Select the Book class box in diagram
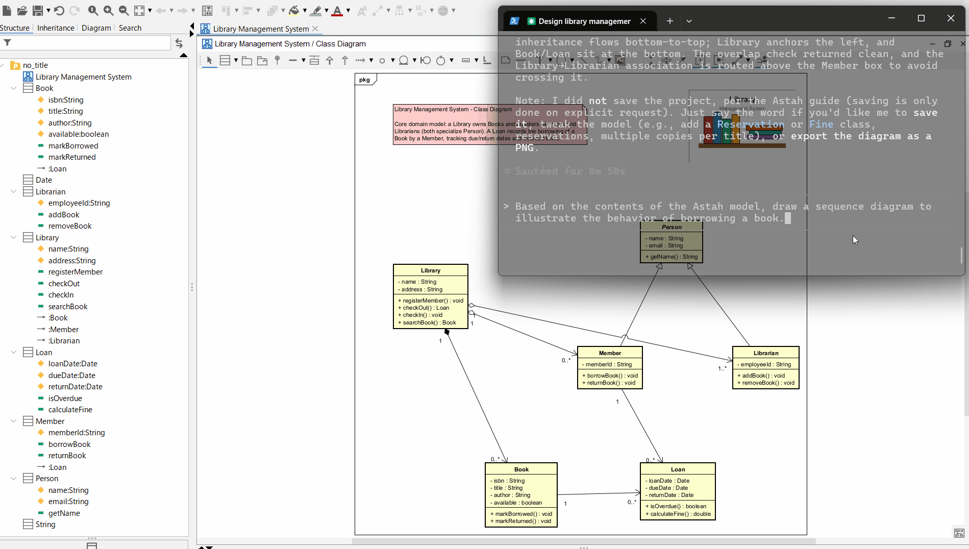 (521, 495)
